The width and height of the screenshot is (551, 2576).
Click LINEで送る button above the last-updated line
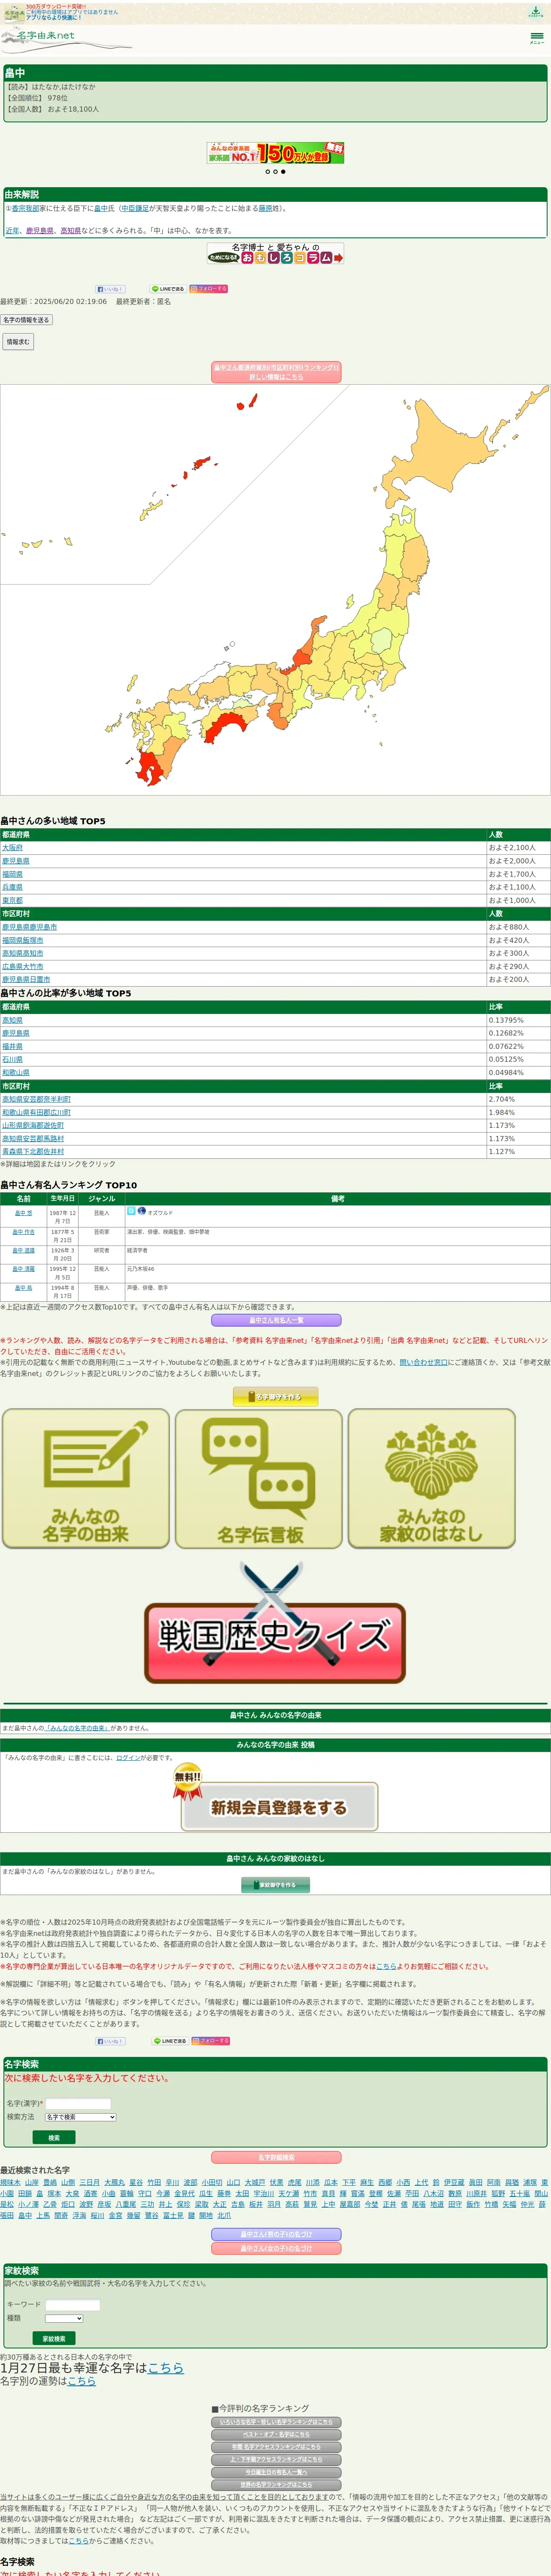pos(168,289)
